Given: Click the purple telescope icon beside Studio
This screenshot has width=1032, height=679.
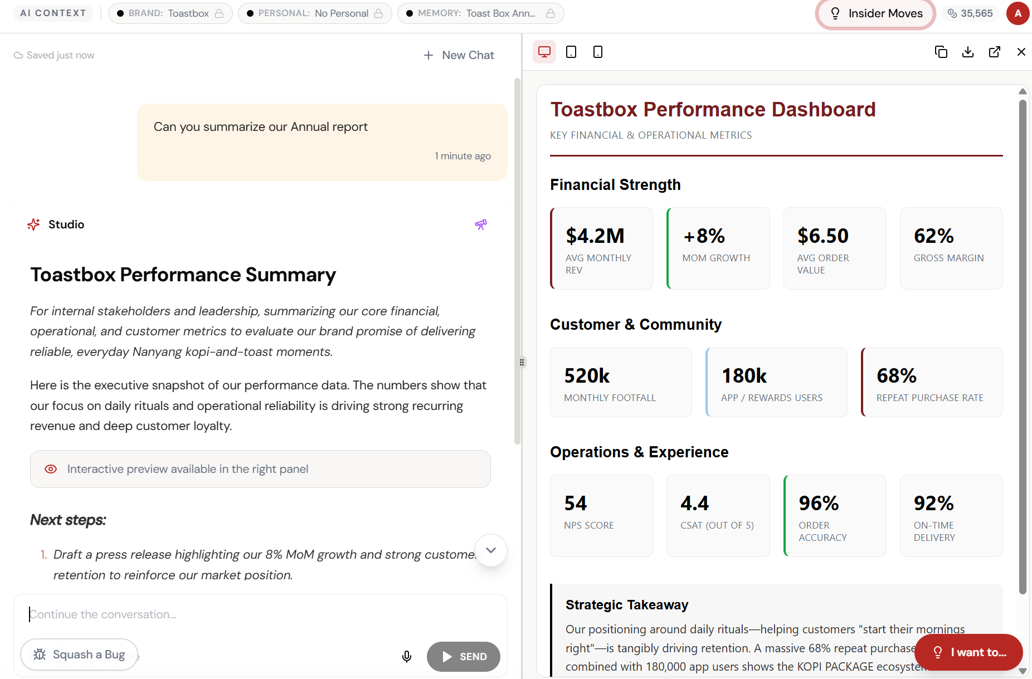Looking at the screenshot, I should pos(480,224).
